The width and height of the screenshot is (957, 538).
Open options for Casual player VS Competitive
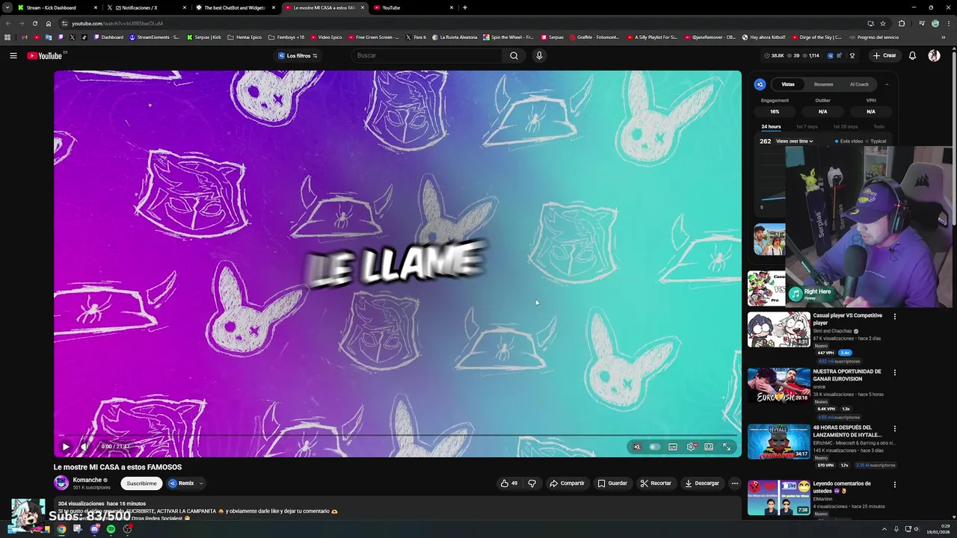(895, 316)
